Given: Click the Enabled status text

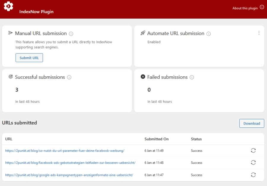Looking at the screenshot, I should [154, 42].
